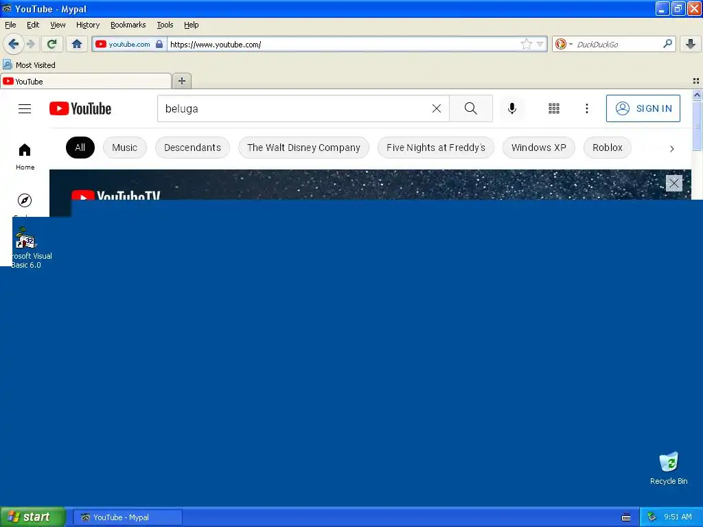This screenshot has height=527, width=703.
Task: Select the Recycle Bin desktop icon
Action: pos(669,468)
